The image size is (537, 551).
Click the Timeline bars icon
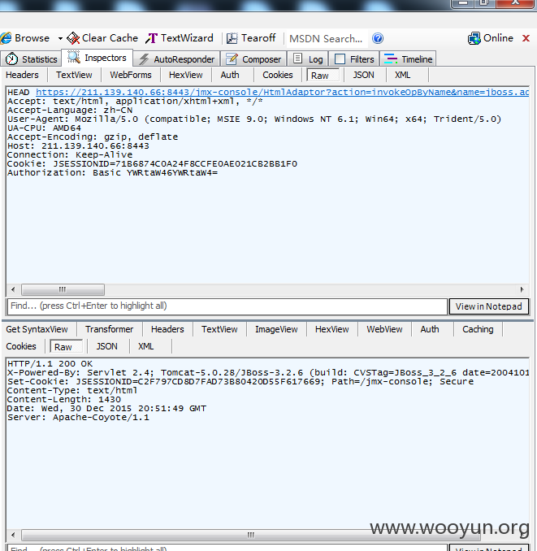[391, 59]
